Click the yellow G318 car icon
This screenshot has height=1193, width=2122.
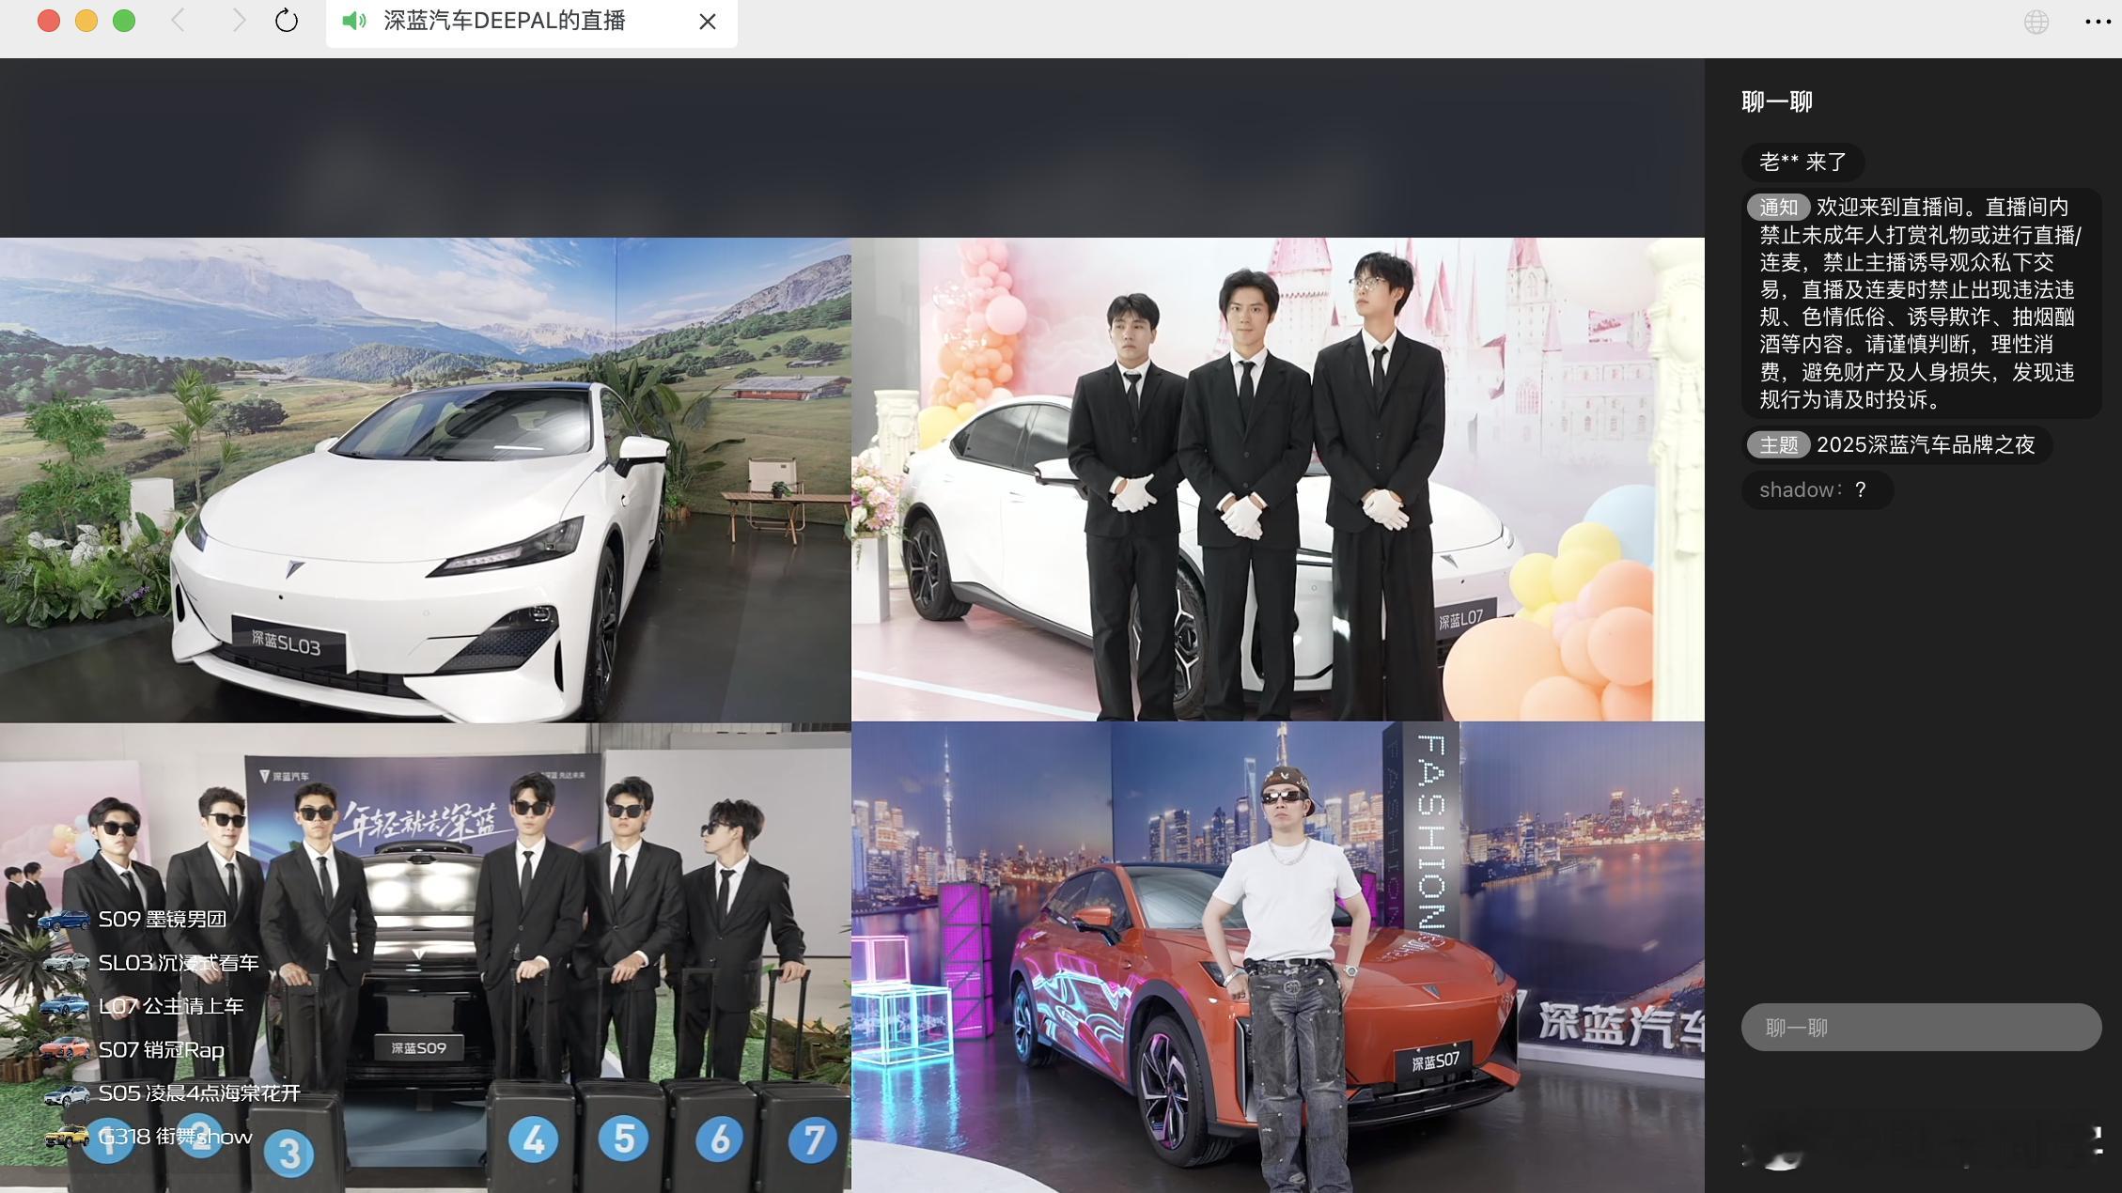[66, 1136]
